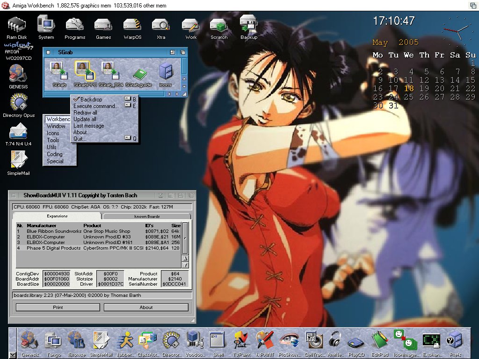
Task: Click the Workbench screen depth gadget
Action: pyautogui.click(x=472, y=5)
